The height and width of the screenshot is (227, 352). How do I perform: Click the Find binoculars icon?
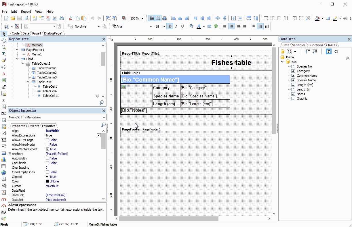[x=62, y=18]
